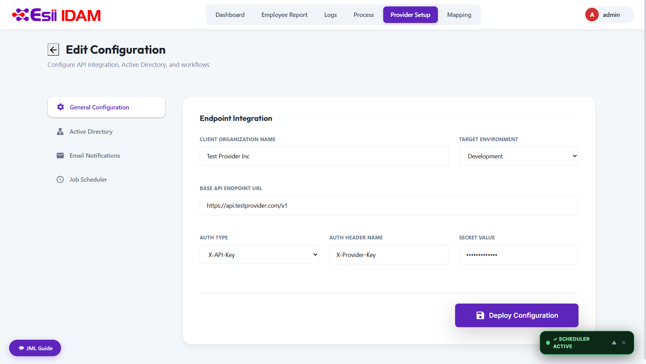Screen dimensions: 646x364
Task: Click into the Base API Endpoint URL field
Action: point(389,205)
